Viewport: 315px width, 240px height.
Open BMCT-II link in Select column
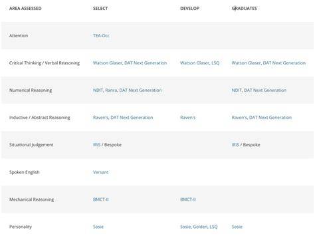click(x=101, y=199)
